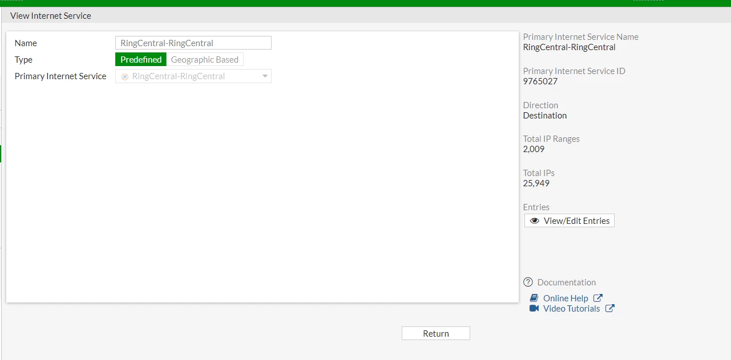Click the Documentation heading text
The width and height of the screenshot is (731, 360).
tap(567, 283)
